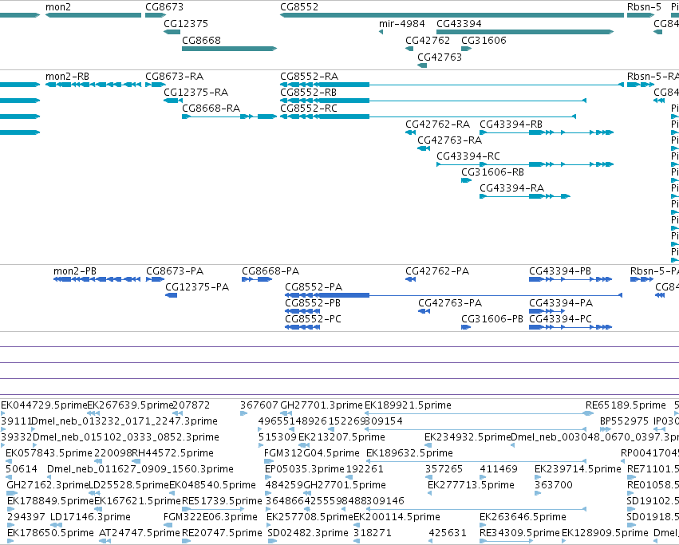Click the CG8552-RA transcript label
This screenshot has height=545, width=679.
(310, 77)
